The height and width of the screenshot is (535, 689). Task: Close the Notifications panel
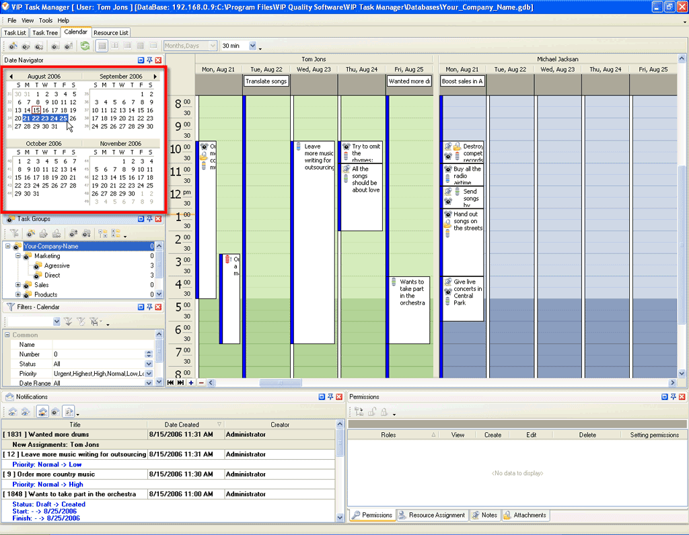point(339,397)
